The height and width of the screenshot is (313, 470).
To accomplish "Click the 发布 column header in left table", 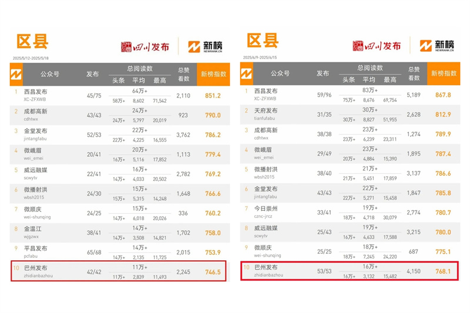I will tap(93, 74).
